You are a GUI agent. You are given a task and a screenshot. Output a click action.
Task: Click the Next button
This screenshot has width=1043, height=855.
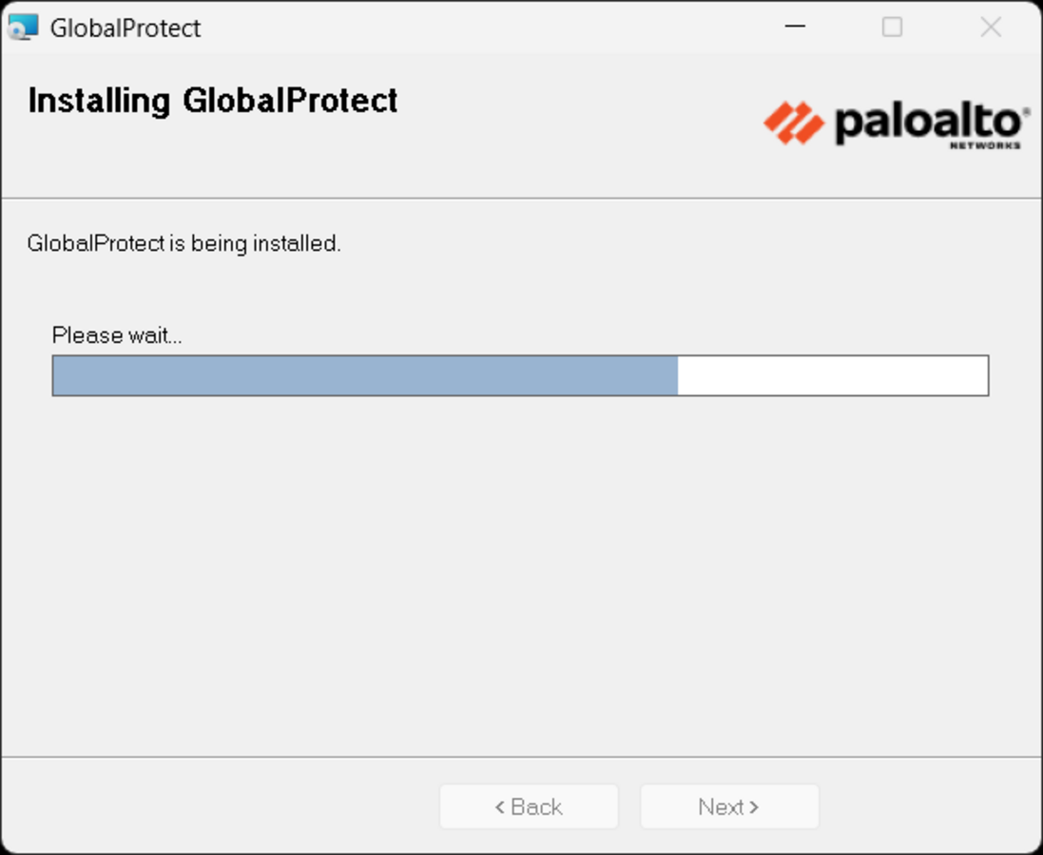pos(729,807)
